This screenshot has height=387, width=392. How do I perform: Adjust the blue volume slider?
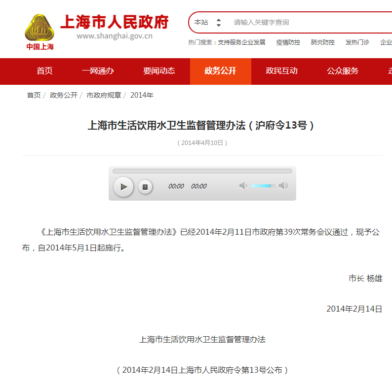(x=262, y=186)
